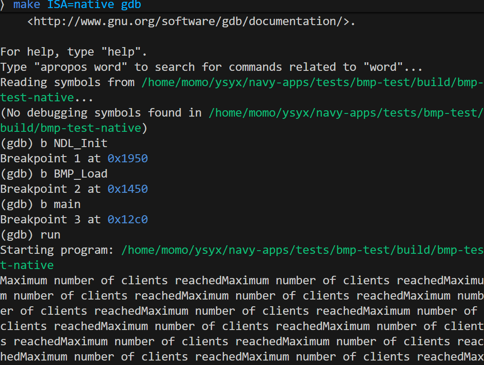The height and width of the screenshot is (365, 484).
Task: Click the path in the No debugging symbols message
Action: pyautogui.click(x=345, y=113)
